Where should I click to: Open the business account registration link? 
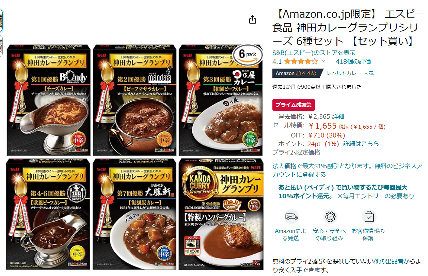[347, 170]
